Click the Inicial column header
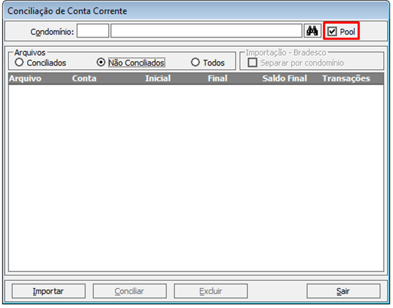Viewport: 393px width, 308px height. point(158,78)
